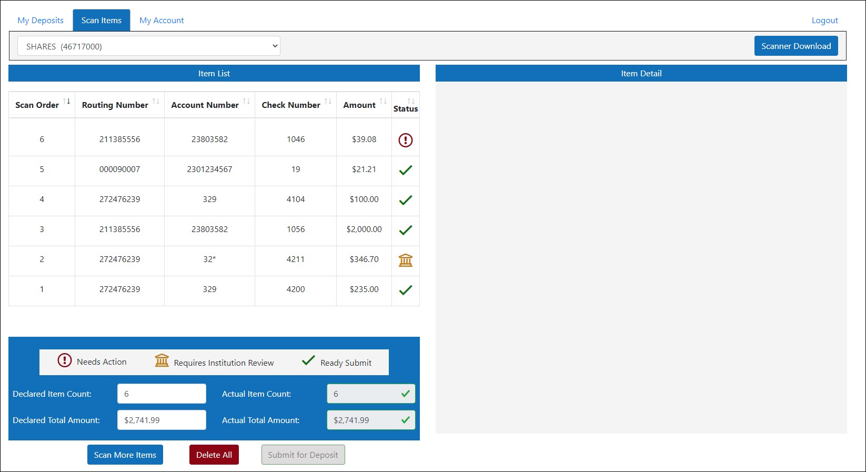Click the Needs Action legend icon
Image resolution: width=866 pixels, height=472 pixels.
(x=64, y=360)
